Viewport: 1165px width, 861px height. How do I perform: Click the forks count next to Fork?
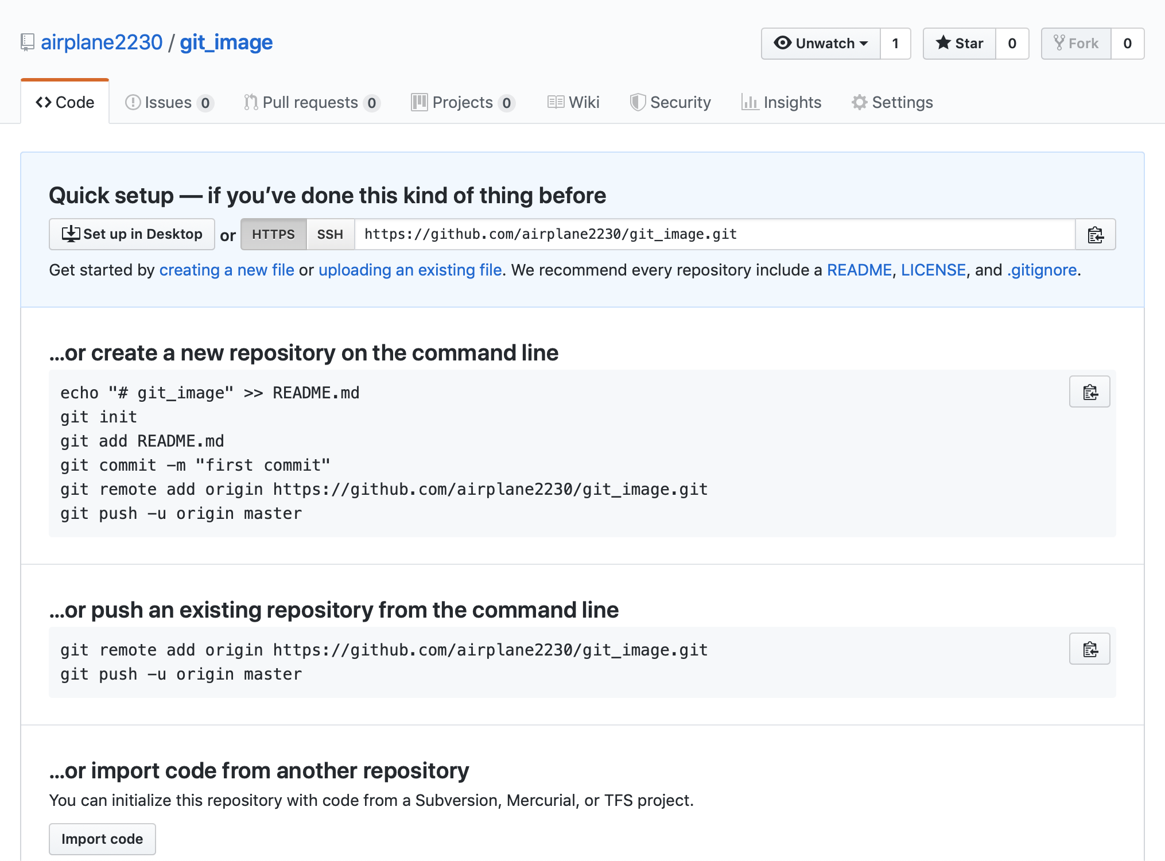(1128, 44)
